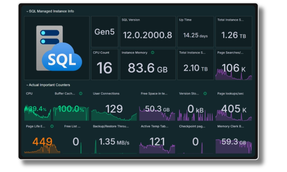Image resolution: width=287 pixels, height=172 pixels.
Task: Select the Page lookups/sec panel title
Action: pos(230,93)
